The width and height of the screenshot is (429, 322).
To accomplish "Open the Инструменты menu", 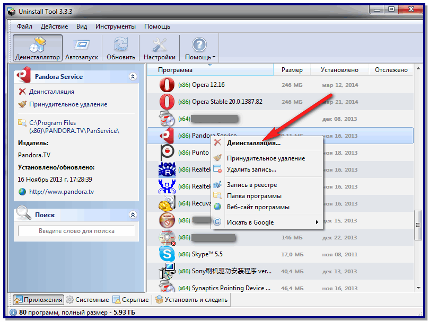I will click(116, 26).
